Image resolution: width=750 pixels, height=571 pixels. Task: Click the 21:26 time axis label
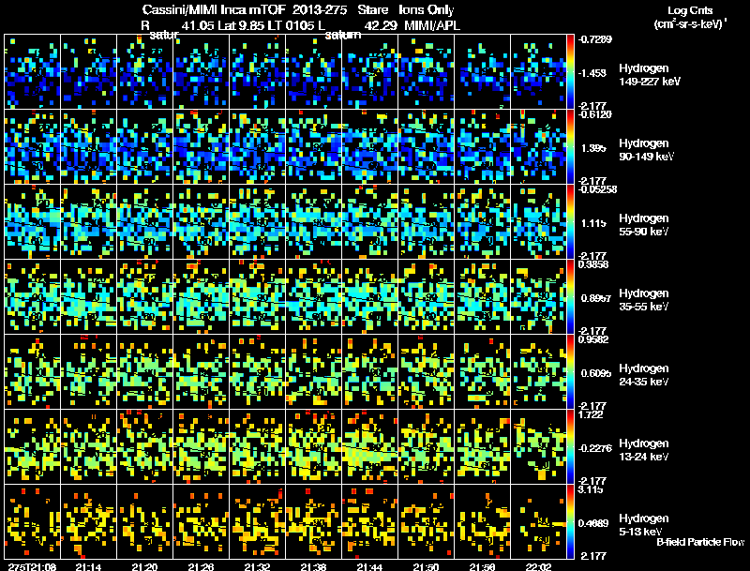pos(201,566)
